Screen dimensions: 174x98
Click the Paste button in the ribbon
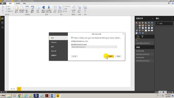(x=3, y=9)
